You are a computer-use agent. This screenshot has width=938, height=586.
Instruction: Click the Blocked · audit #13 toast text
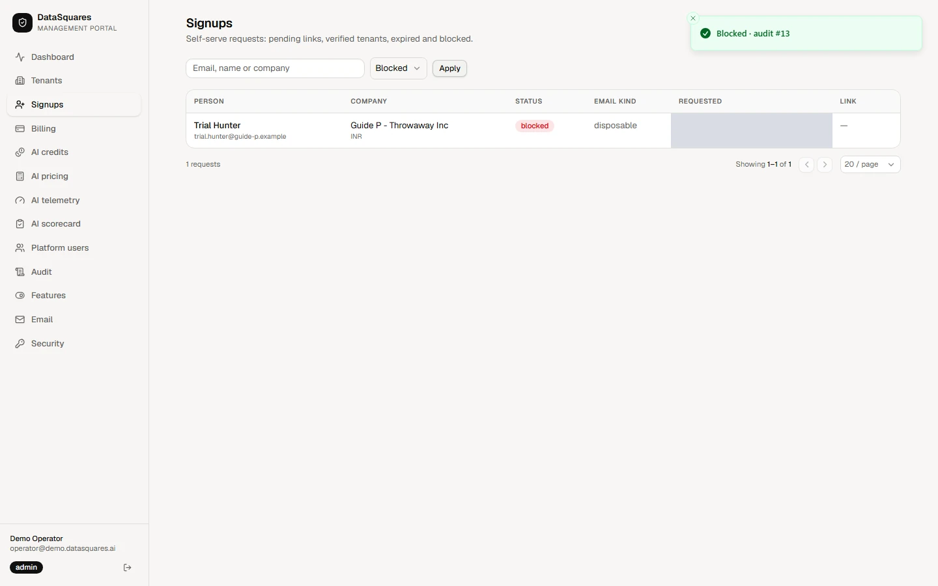(x=753, y=34)
